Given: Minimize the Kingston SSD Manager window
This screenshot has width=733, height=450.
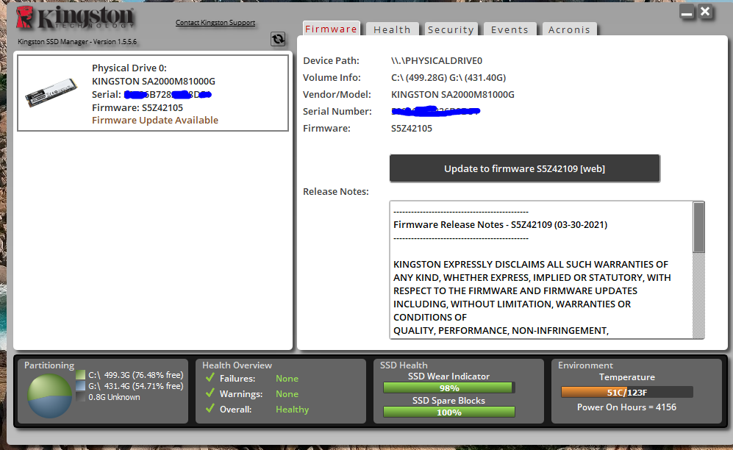Looking at the screenshot, I should (687, 12).
